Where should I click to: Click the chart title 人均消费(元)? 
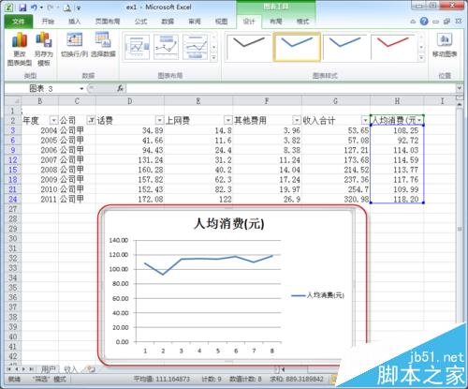(x=228, y=224)
